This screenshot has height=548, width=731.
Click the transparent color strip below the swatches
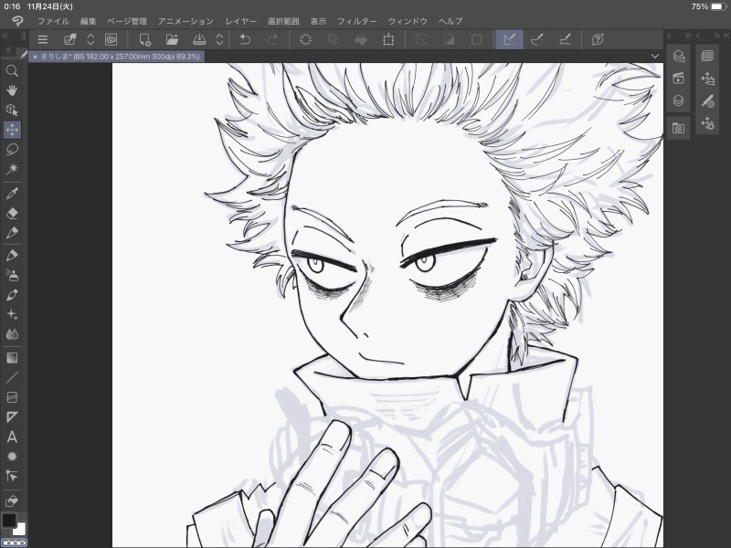click(15, 543)
